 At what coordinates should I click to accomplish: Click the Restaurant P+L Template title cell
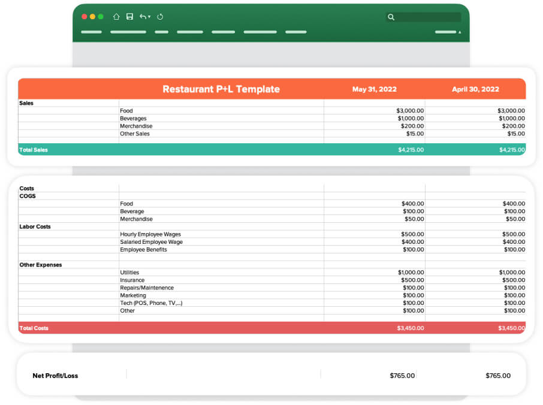221,89
